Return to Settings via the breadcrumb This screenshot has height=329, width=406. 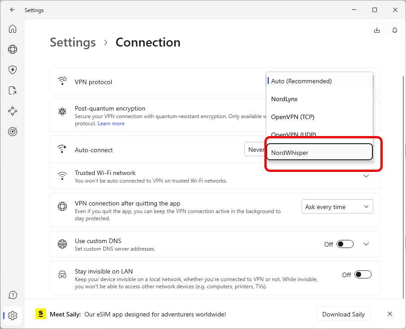point(73,43)
